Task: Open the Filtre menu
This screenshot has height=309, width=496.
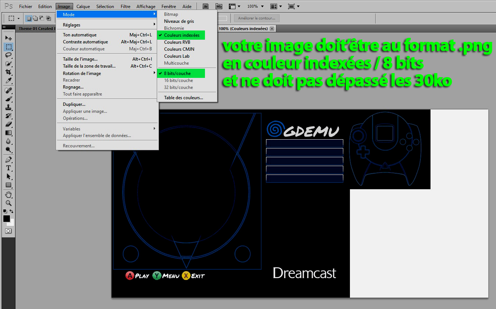Action: coord(125,7)
